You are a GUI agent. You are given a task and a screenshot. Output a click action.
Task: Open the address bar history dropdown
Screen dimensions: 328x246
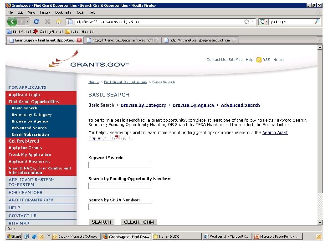click(253, 22)
